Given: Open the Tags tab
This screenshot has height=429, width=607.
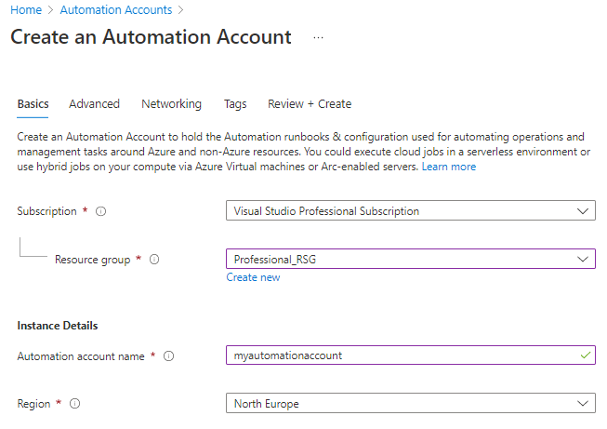Looking at the screenshot, I should coord(234,104).
